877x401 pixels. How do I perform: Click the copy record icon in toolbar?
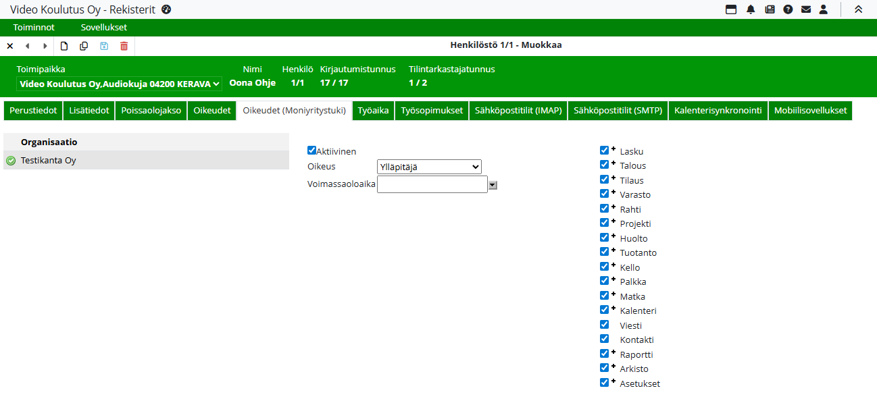click(84, 46)
